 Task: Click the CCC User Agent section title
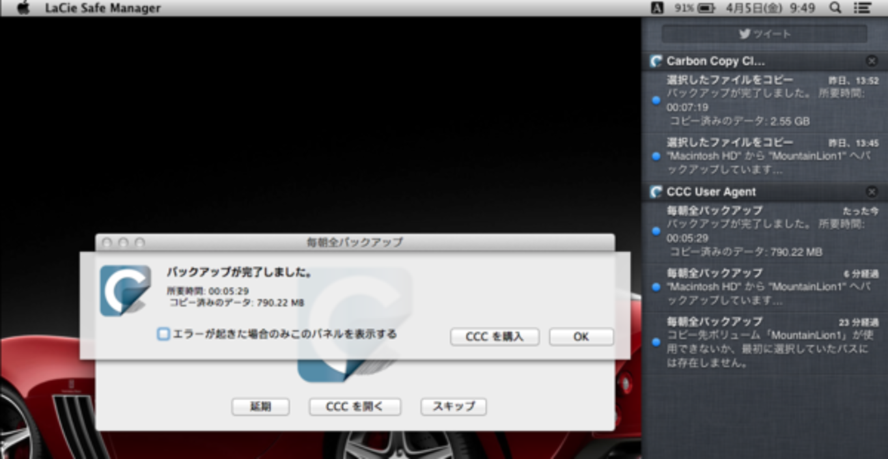click(711, 192)
